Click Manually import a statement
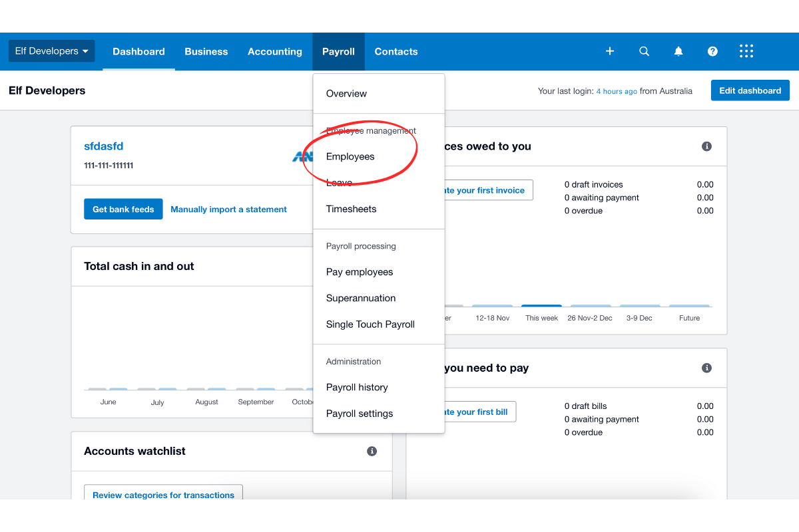The image size is (799, 532). tap(229, 209)
